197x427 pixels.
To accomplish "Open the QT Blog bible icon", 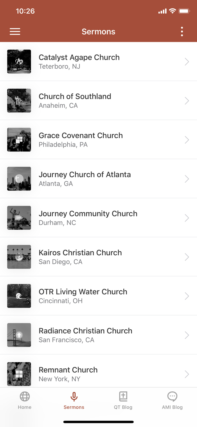I will (x=123, y=396).
